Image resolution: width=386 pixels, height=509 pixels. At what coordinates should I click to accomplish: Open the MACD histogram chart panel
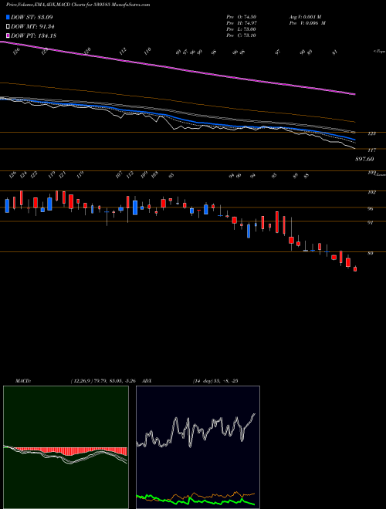66,447
